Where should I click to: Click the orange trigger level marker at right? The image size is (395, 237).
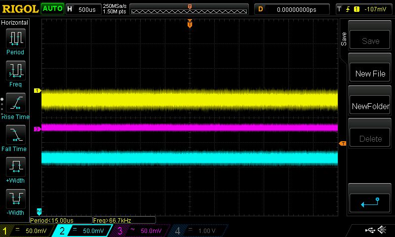343,143
